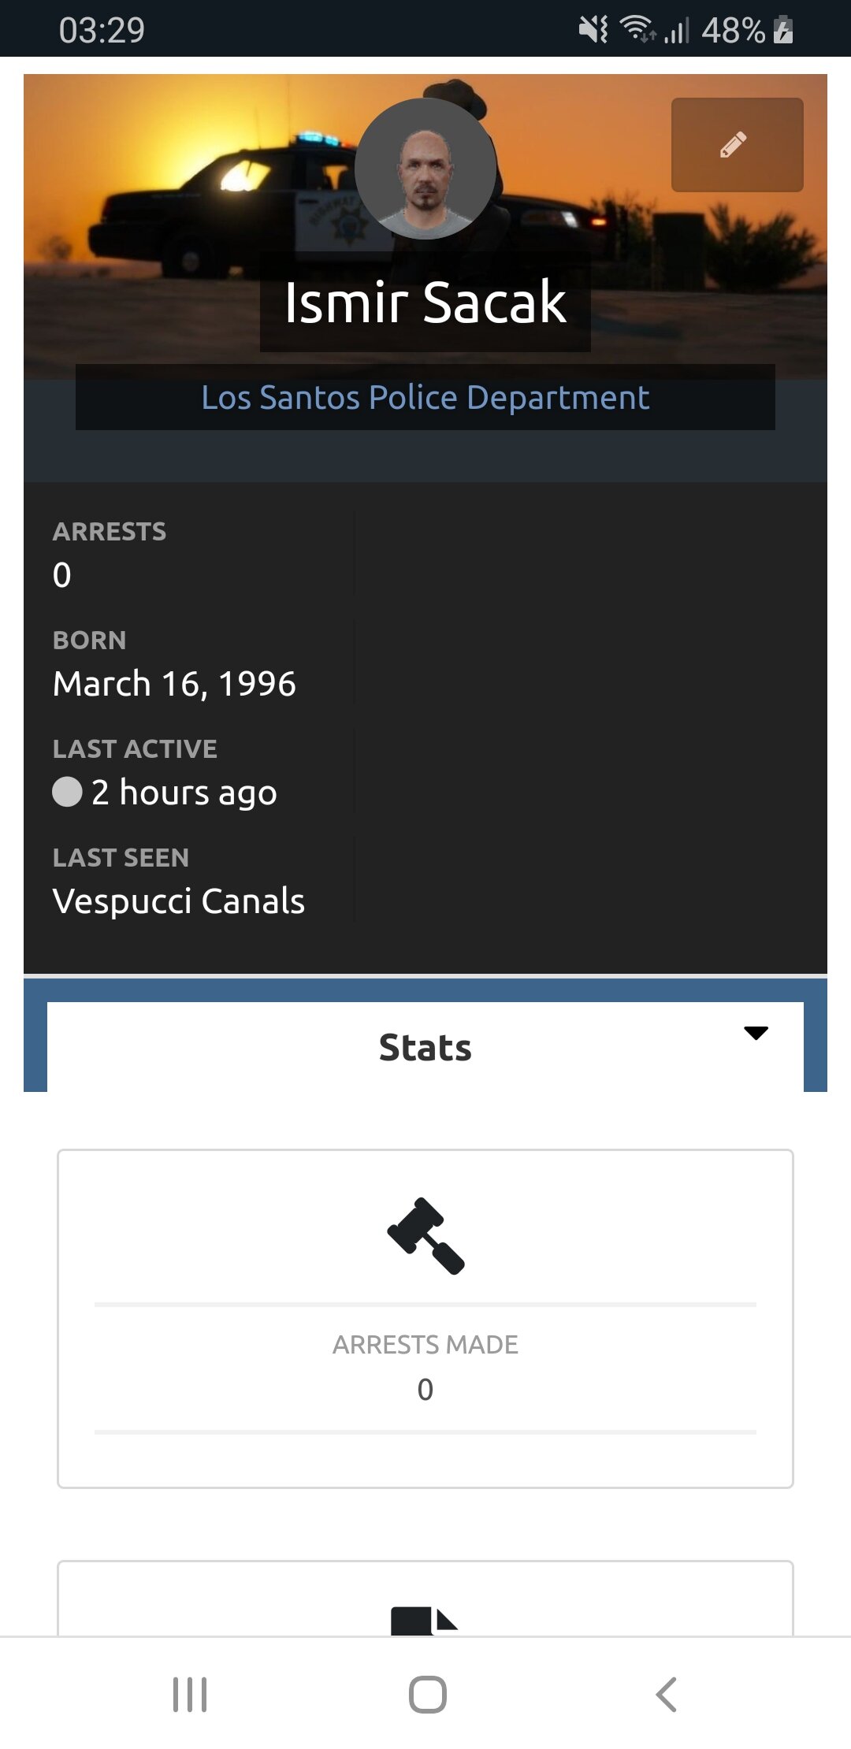Screen dimensions: 851x1749
Task: Tap the clock time in status bar
Action: click(102, 30)
